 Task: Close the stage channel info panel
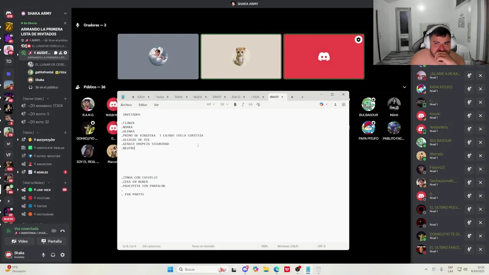tap(65, 23)
